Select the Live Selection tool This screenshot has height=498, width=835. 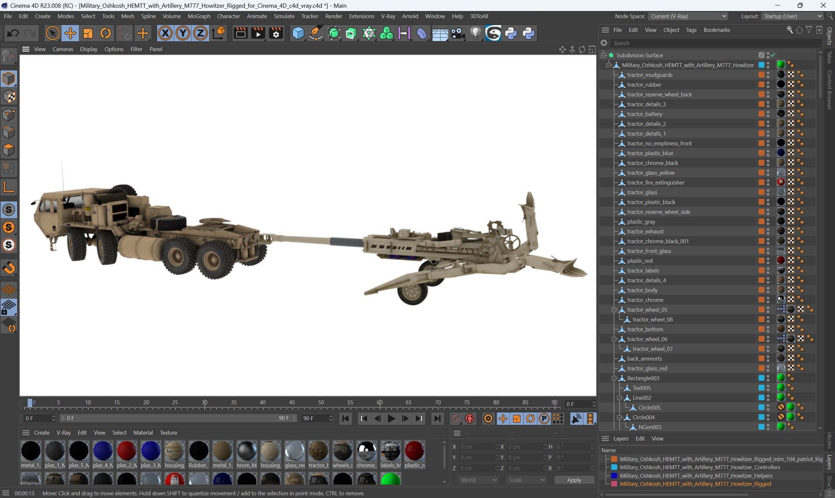[53, 33]
